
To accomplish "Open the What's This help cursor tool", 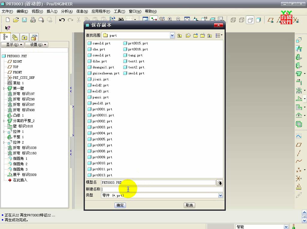I will point(7,28).
